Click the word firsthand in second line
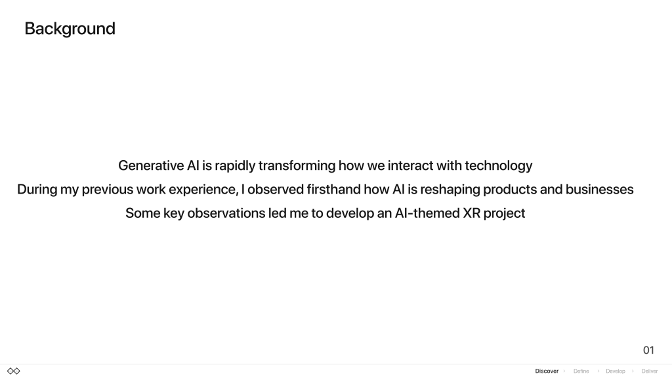 pyautogui.click(x=333, y=190)
